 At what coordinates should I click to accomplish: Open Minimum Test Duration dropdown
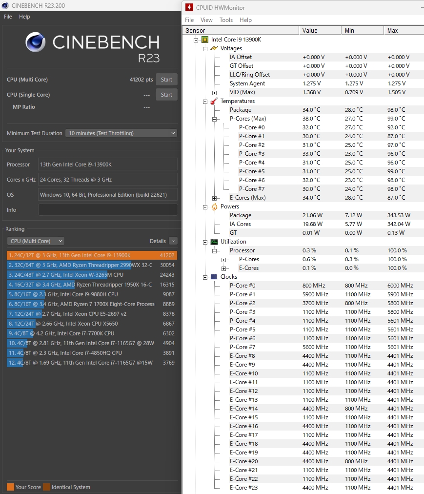point(121,133)
